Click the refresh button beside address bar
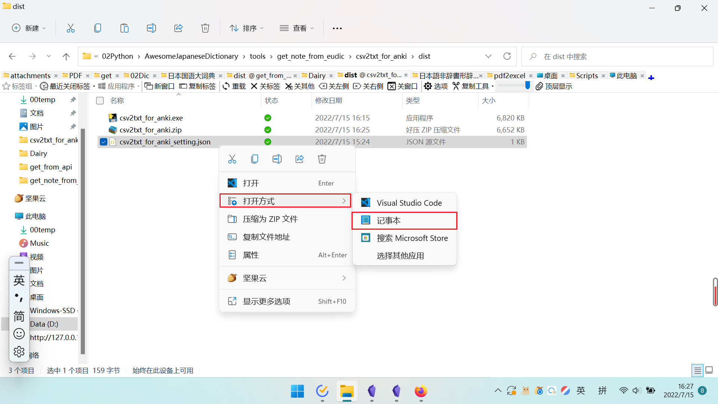The height and width of the screenshot is (404, 718). coord(507,56)
